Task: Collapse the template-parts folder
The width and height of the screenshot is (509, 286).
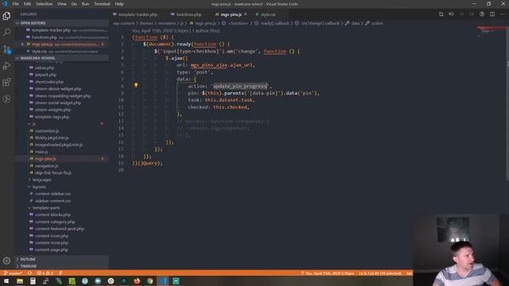Action: (x=46, y=208)
